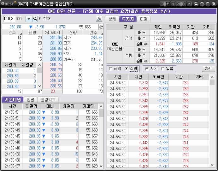Screen dimensions: 218x171
Task: Open the wrench settings icon
Action: click(x=99, y=19)
